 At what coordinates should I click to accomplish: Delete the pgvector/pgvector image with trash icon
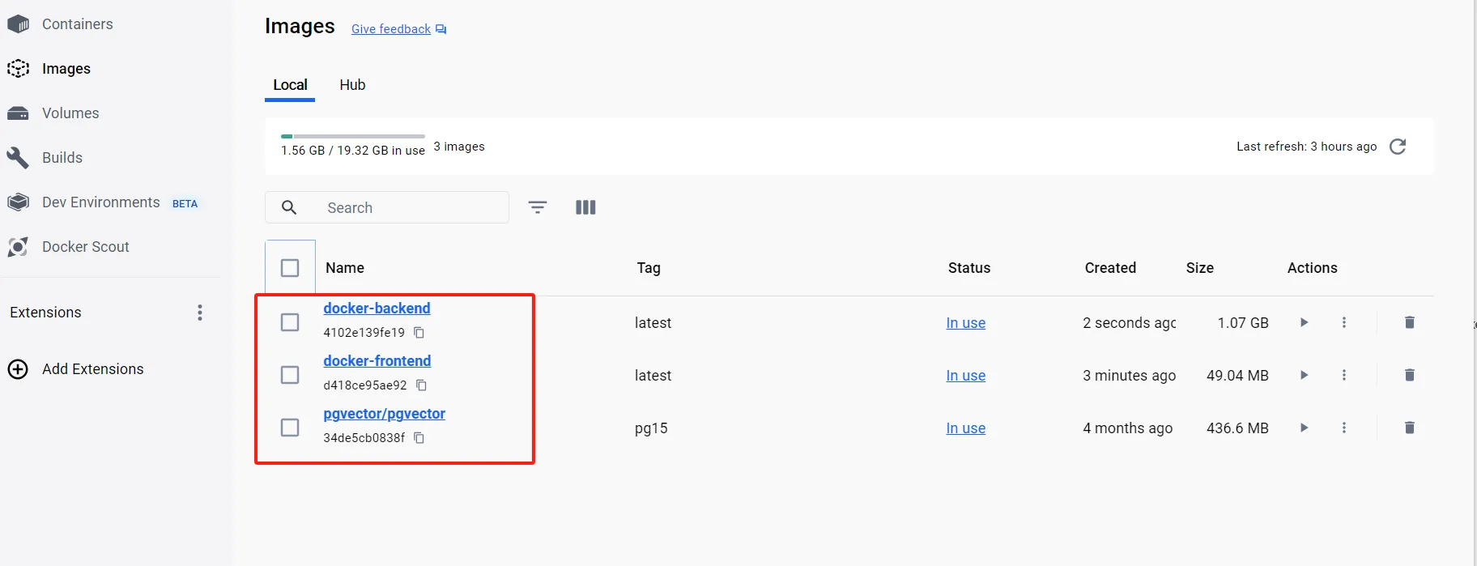click(x=1409, y=428)
